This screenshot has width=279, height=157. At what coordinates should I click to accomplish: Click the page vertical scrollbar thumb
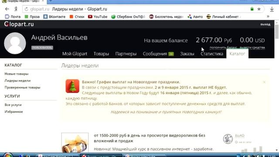[276, 32]
